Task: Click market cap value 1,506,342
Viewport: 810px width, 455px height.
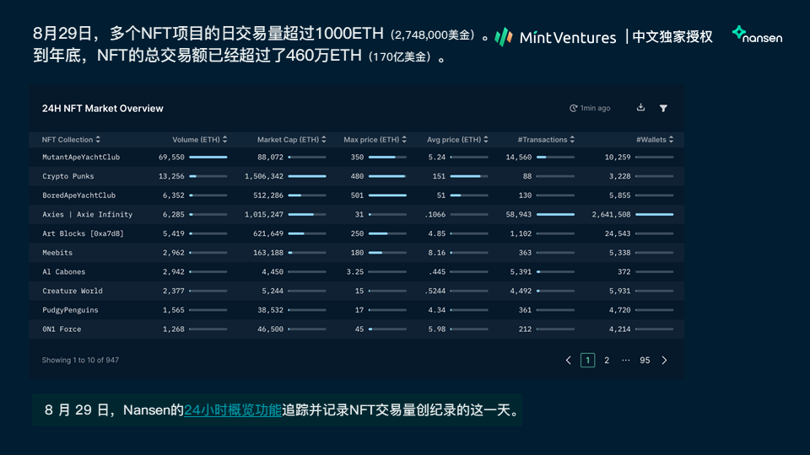Action: coord(264,176)
